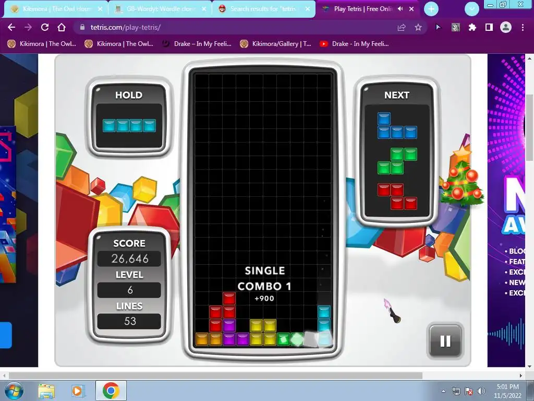Open the volume speaker tray icon

pyautogui.click(x=481, y=391)
